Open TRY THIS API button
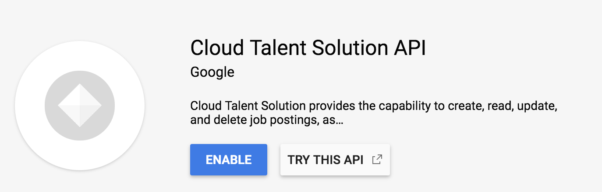 [335, 160]
